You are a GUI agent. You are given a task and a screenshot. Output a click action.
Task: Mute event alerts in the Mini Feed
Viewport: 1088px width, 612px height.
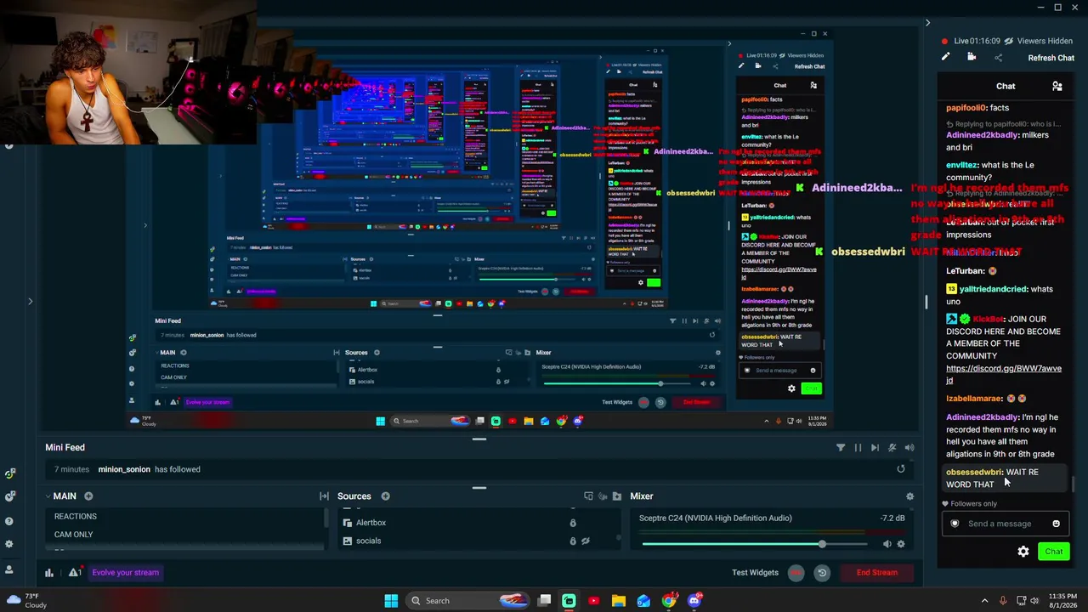click(892, 447)
